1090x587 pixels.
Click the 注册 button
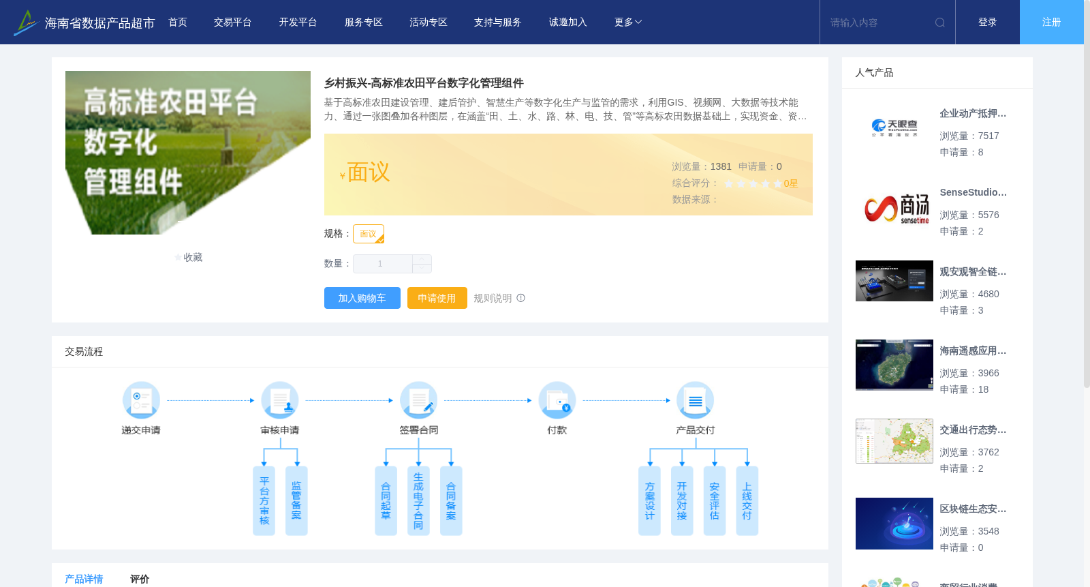point(1052,22)
